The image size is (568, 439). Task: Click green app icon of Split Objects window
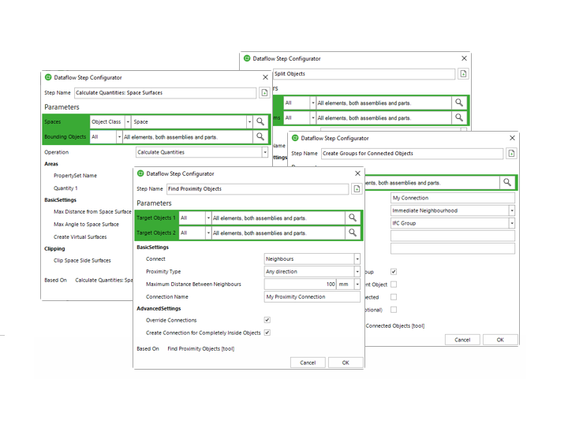pyautogui.click(x=247, y=58)
